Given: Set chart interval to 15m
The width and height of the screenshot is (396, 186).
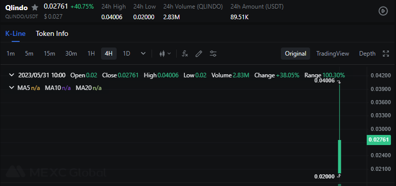Looking at the screenshot, I should point(49,54).
